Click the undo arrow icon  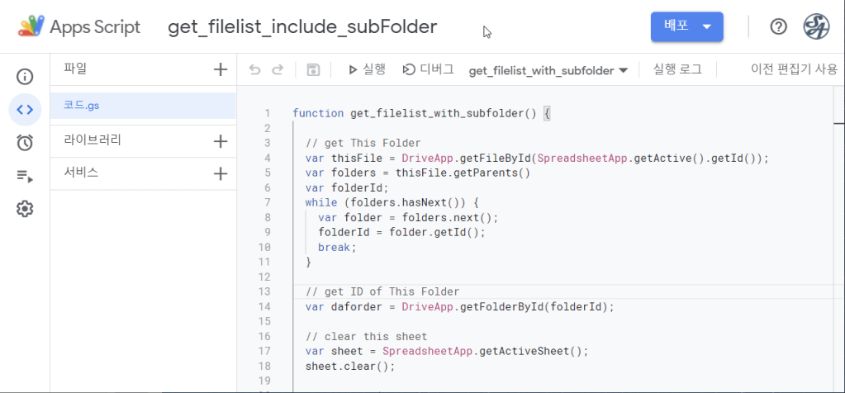[255, 70]
